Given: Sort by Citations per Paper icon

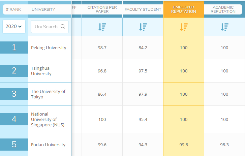Looking at the screenshot, I should coord(102,27).
